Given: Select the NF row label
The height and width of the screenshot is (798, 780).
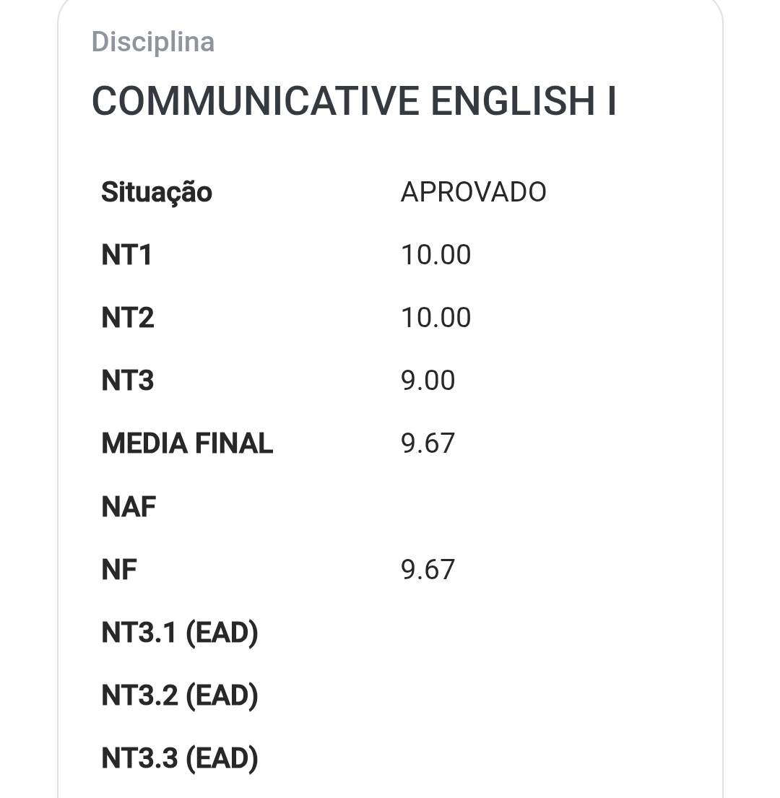Looking at the screenshot, I should coord(119,570).
